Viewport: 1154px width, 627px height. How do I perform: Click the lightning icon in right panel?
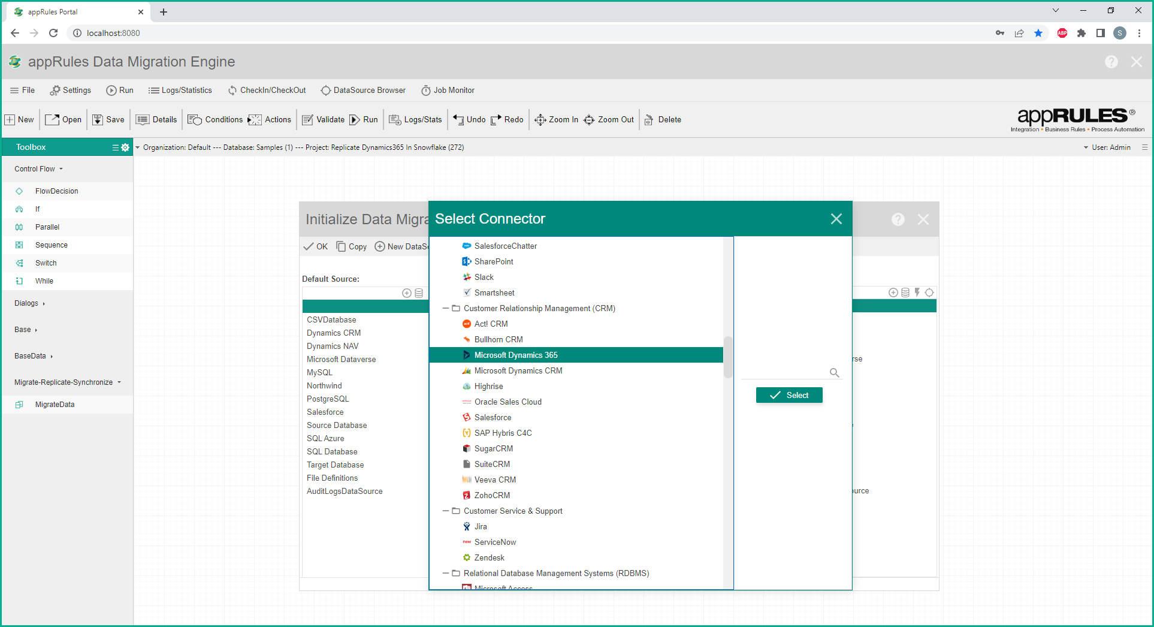click(x=917, y=293)
